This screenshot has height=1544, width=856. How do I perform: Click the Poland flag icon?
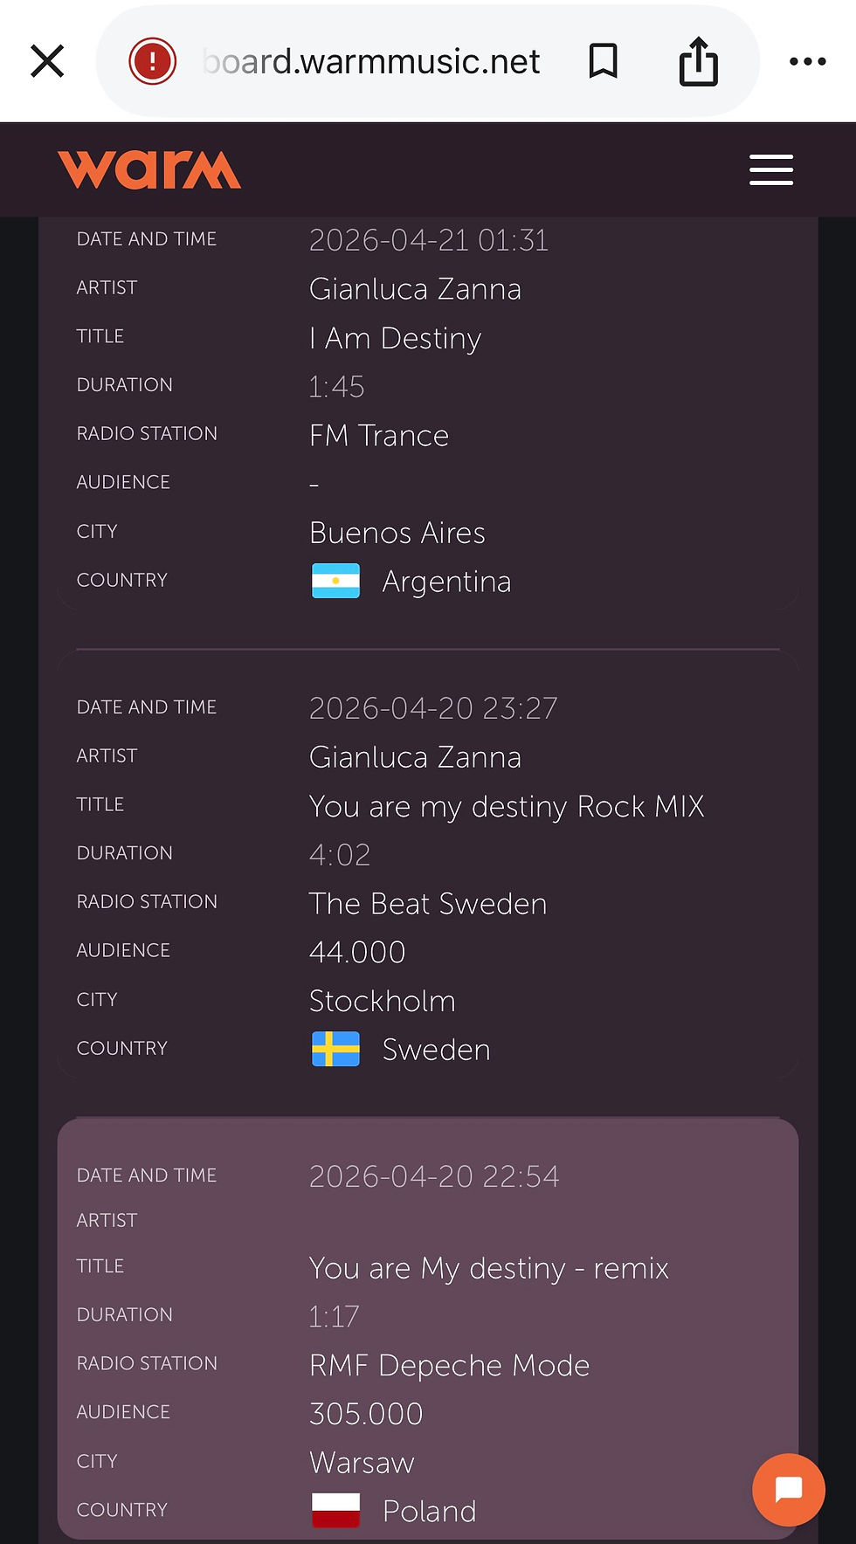[335, 1510]
